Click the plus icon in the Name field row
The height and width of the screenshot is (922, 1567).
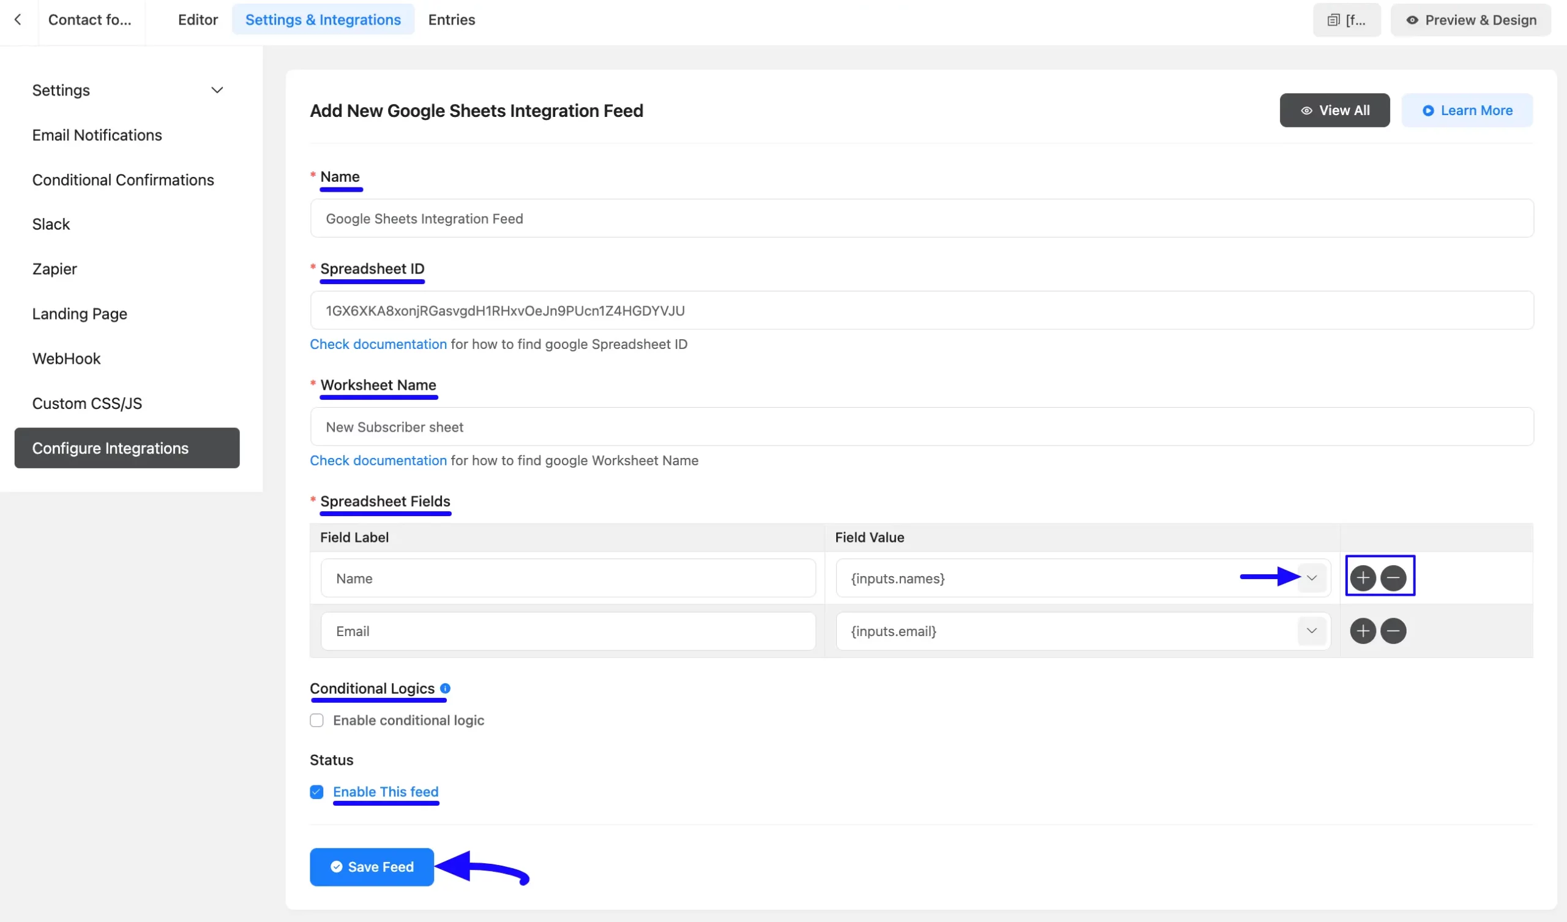tap(1363, 578)
